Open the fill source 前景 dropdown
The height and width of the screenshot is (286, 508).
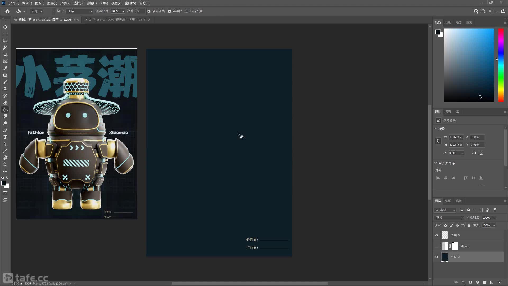click(x=37, y=11)
